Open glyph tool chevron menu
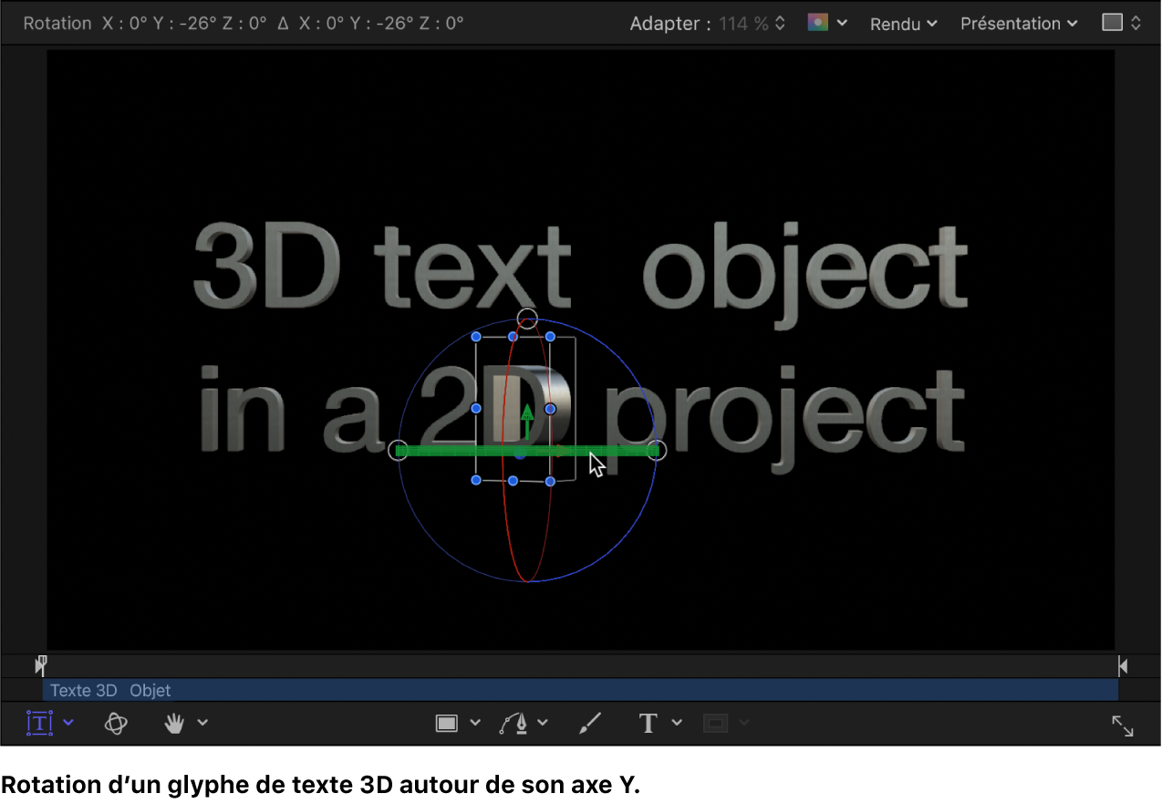The image size is (1162, 804). pyautogui.click(x=68, y=723)
